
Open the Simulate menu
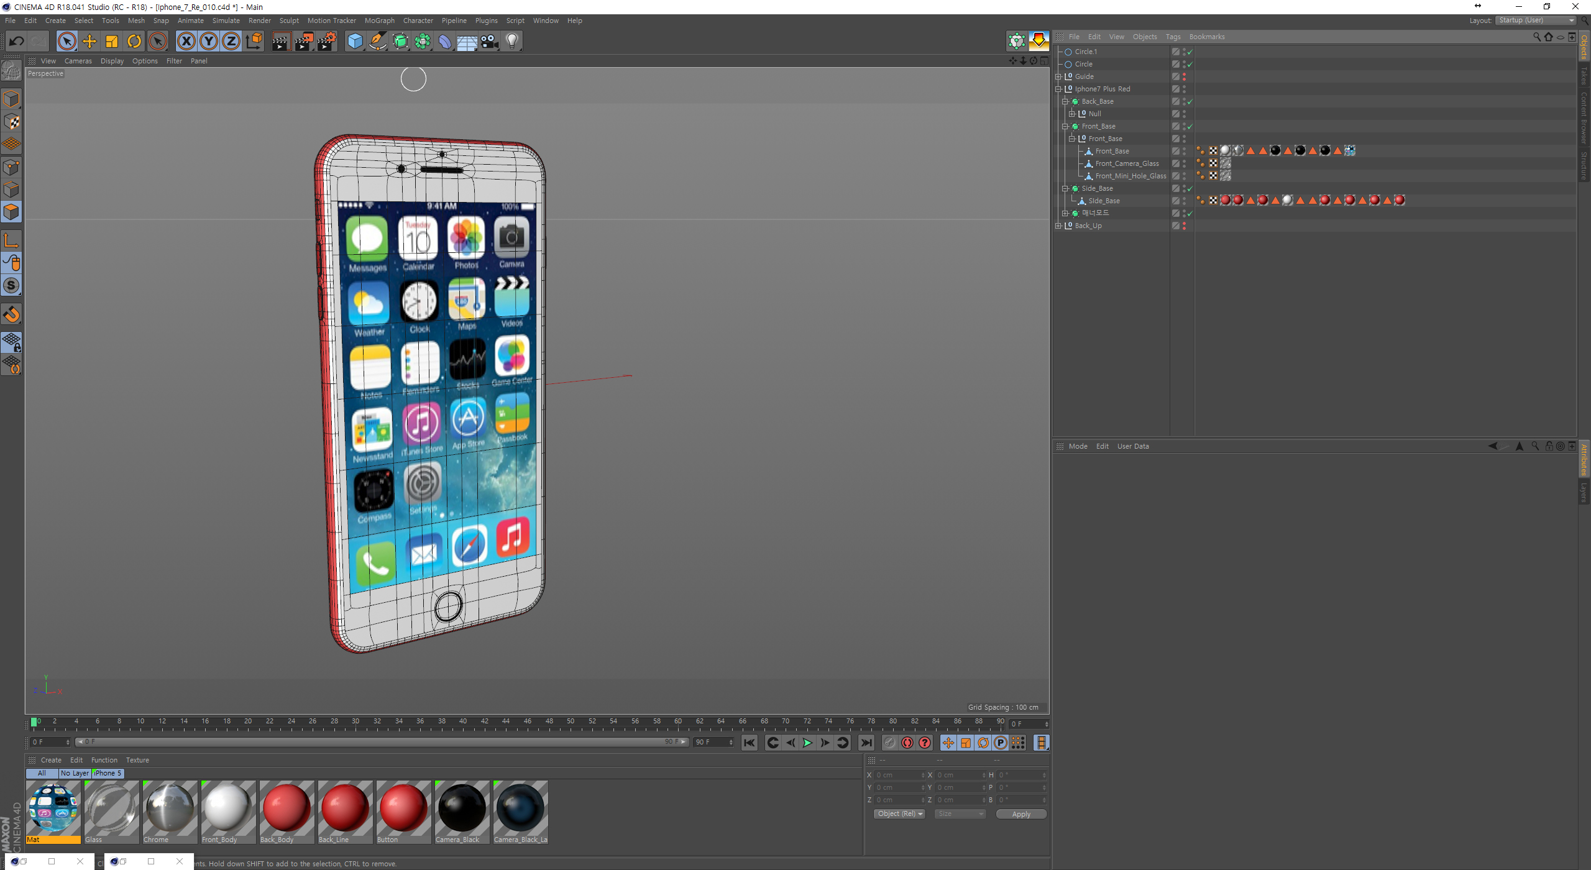(x=226, y=21)
